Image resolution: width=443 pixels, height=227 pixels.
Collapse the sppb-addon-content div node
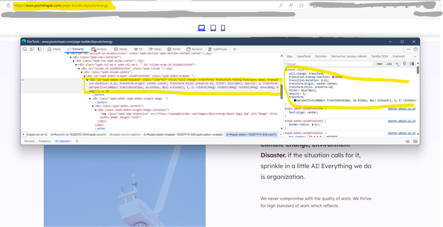[x=93, y=106]
